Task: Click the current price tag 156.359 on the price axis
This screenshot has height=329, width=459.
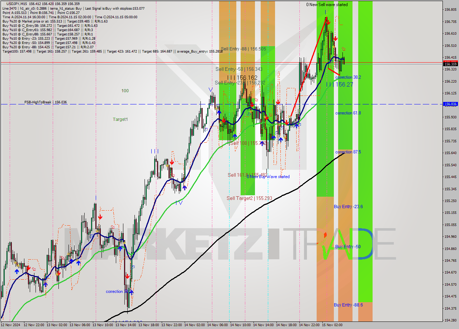Action: (451, 64)
